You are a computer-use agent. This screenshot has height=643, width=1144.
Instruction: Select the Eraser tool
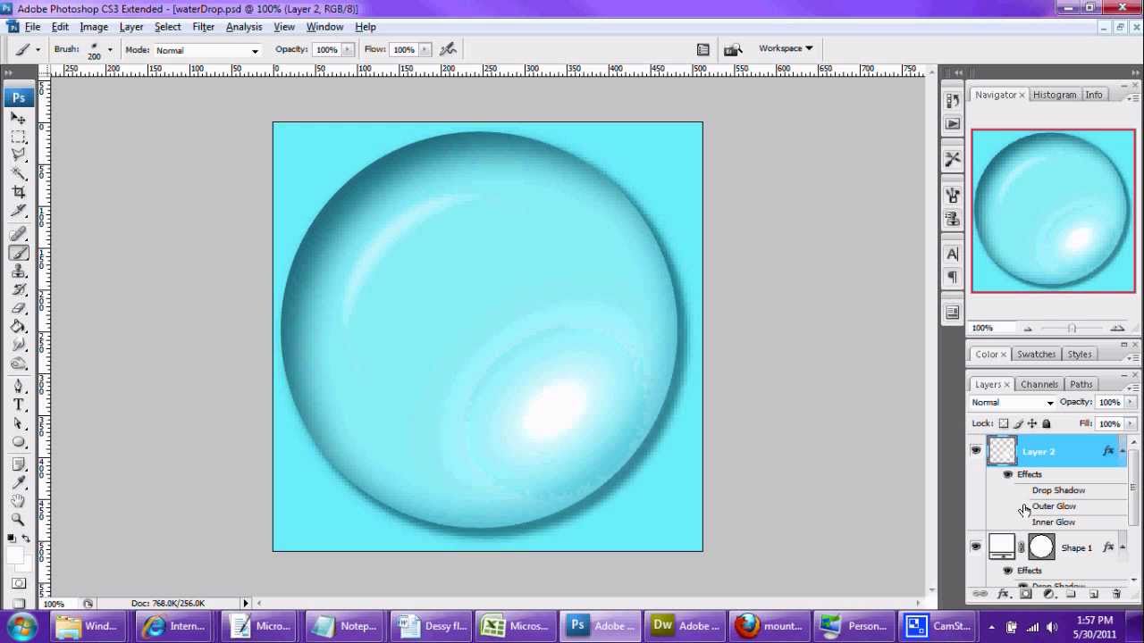[18, 309]
